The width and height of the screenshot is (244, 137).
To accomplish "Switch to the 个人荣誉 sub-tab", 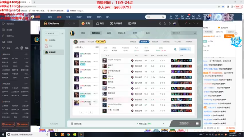I will click(178, 42).
